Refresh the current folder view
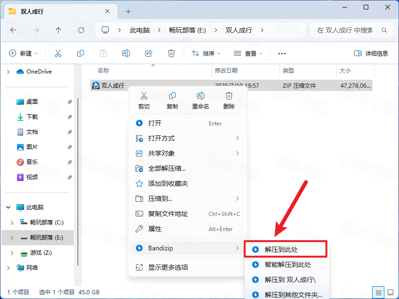Screen dimensions: 399x299 pyautogui.click(x=81, y=30)
